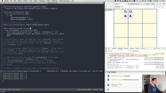Click the re-frisk pencil icon
The width and height of the screenshot is (166, 93).
pyautogui.click(x=114, y=10)
